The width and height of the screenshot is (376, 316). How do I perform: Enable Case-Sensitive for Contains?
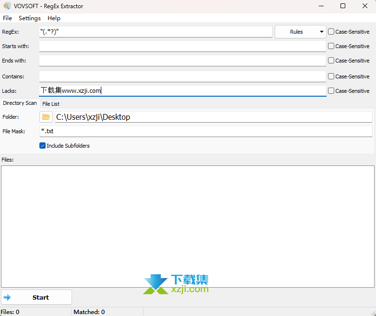[331, 76]
